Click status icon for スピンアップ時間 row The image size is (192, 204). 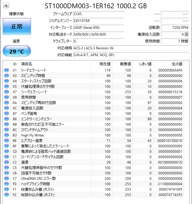7,76
